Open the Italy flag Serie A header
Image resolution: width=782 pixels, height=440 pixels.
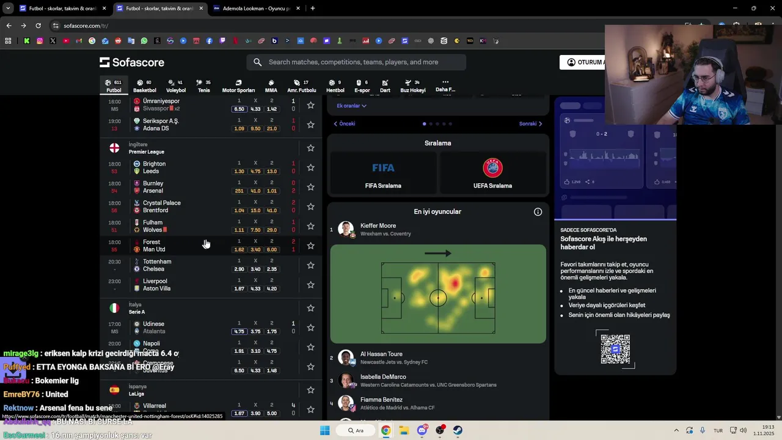click(114, 308)
